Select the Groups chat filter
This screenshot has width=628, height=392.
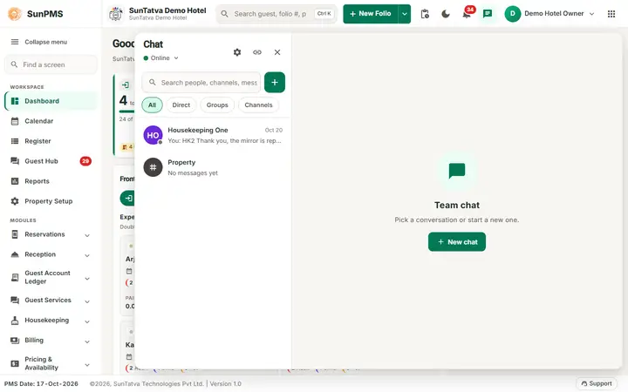pos(217,105)
